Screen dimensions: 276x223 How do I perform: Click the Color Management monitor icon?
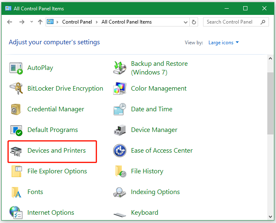(x=120, y=89)
